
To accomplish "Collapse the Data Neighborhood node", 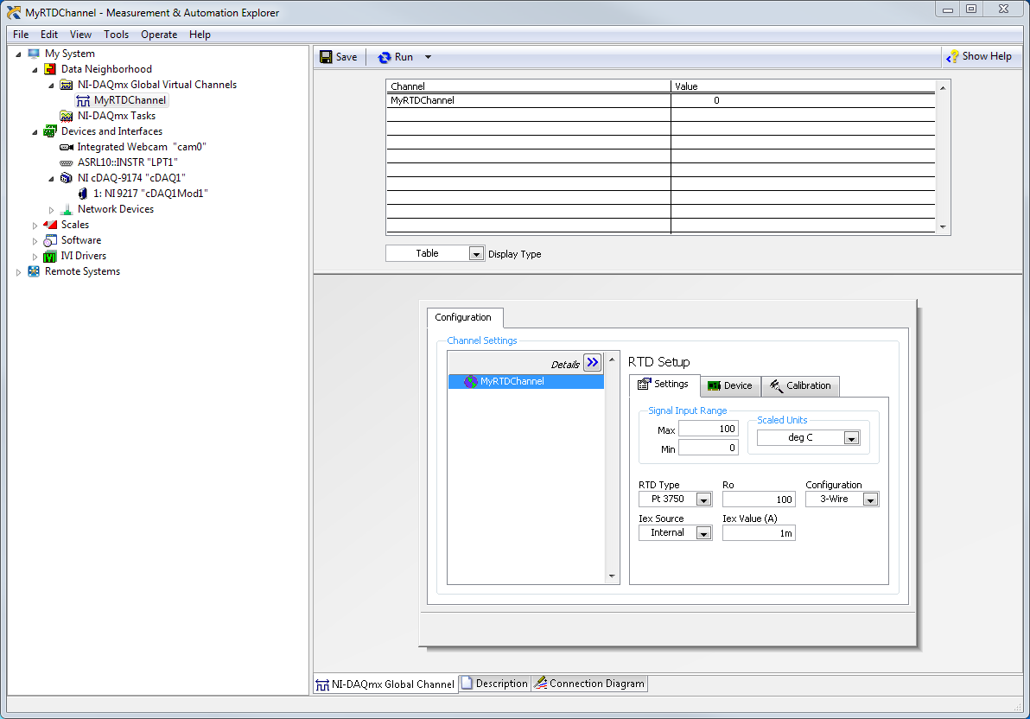I will 35,70.
